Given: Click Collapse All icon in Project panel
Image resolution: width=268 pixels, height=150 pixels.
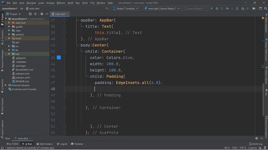Looking at the screenshot, I should [35, 14].
